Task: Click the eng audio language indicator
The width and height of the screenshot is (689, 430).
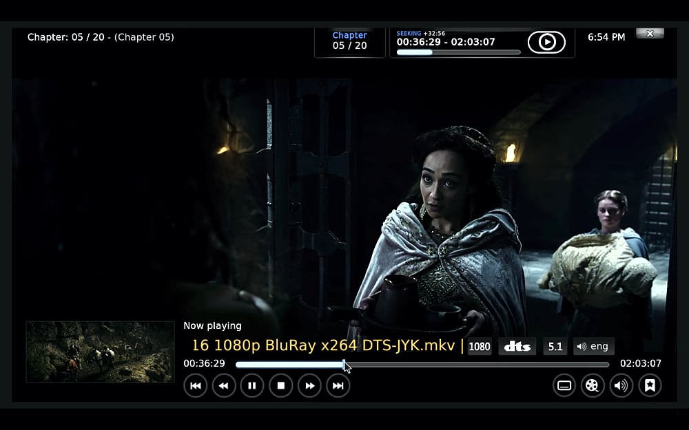Action: click(x=593, y=347)
